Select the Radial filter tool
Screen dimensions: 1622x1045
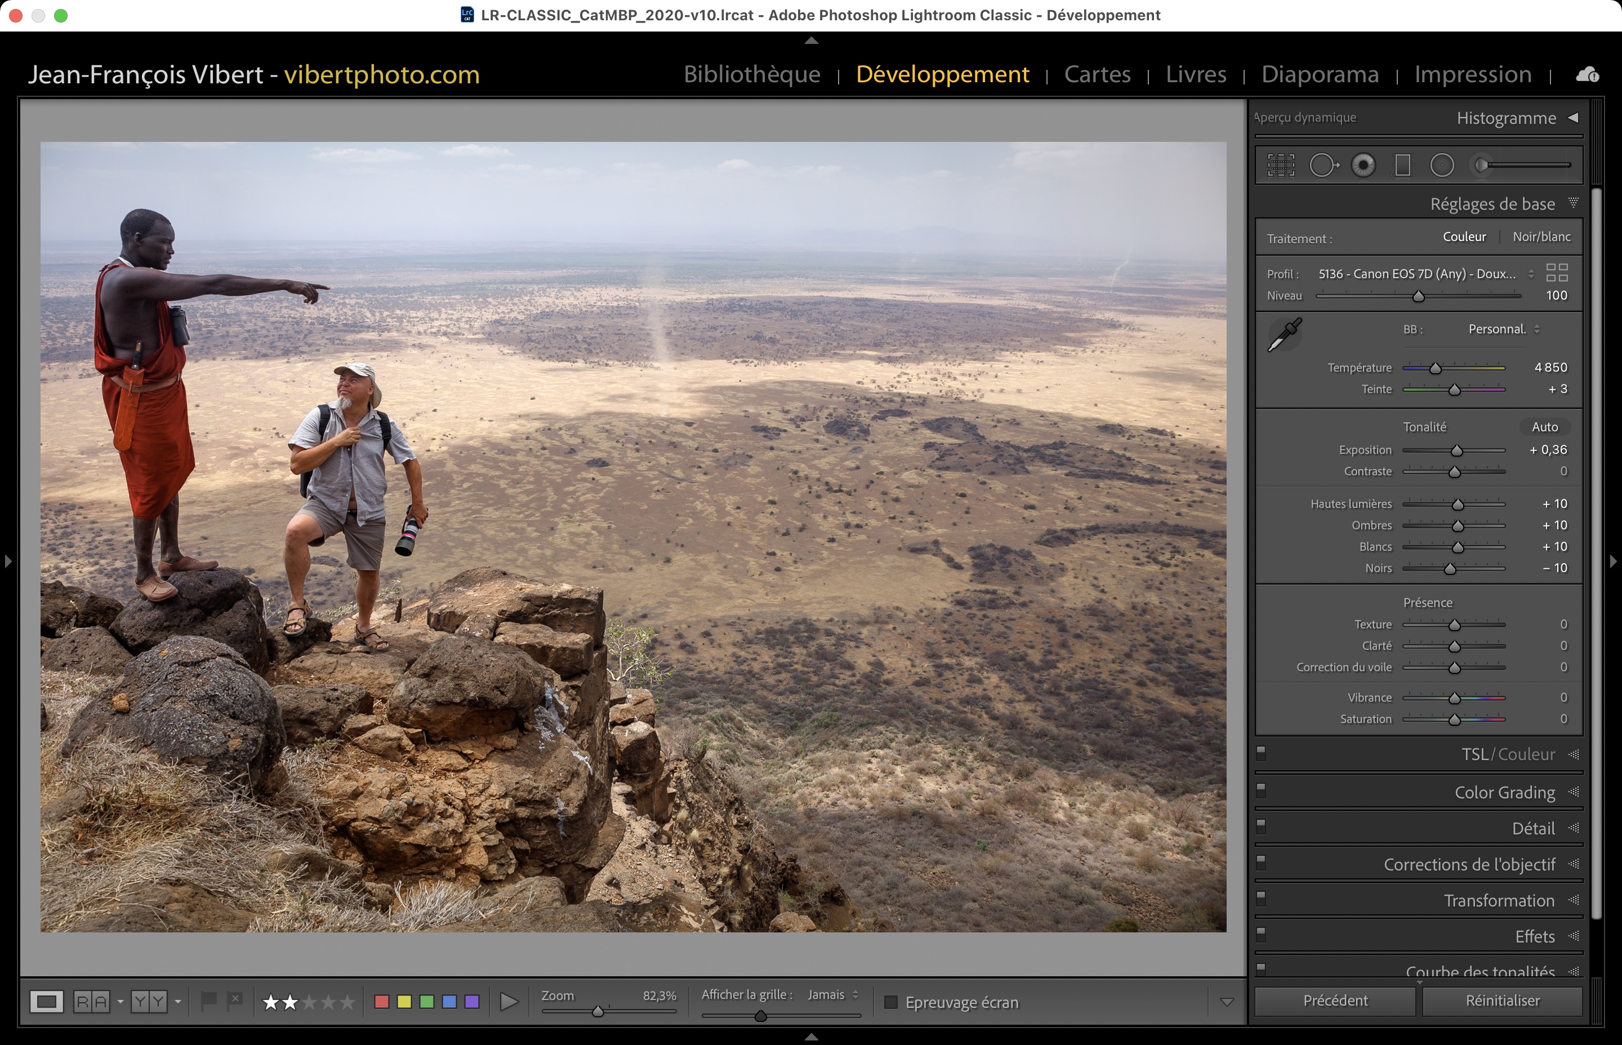[x=1441, y=165]
